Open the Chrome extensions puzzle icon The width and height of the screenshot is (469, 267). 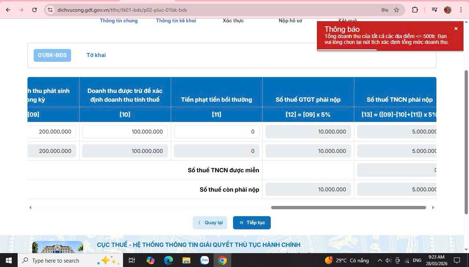click(x=415, y=10)
